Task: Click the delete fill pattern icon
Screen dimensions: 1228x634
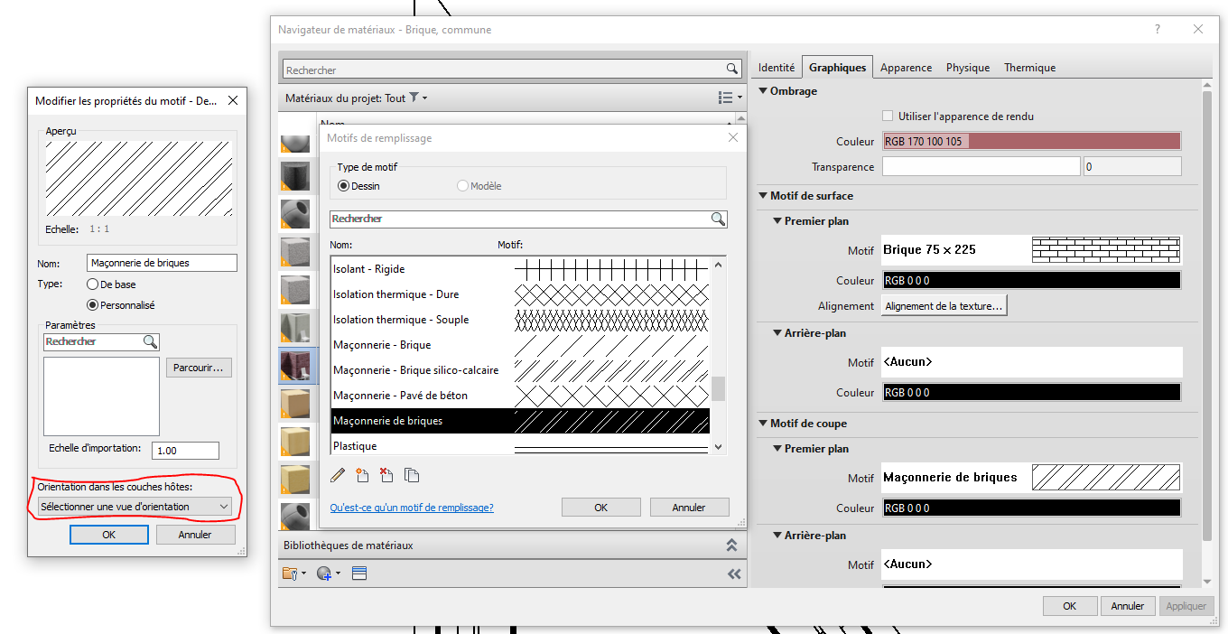Action: (387, 475)
